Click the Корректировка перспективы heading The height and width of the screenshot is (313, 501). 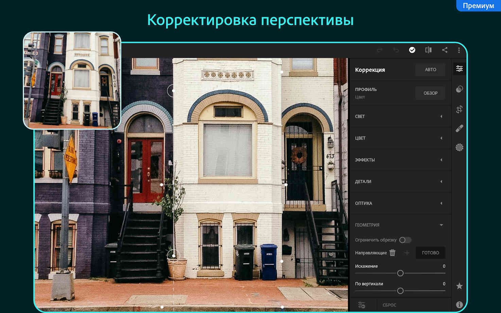pos(250,20)
